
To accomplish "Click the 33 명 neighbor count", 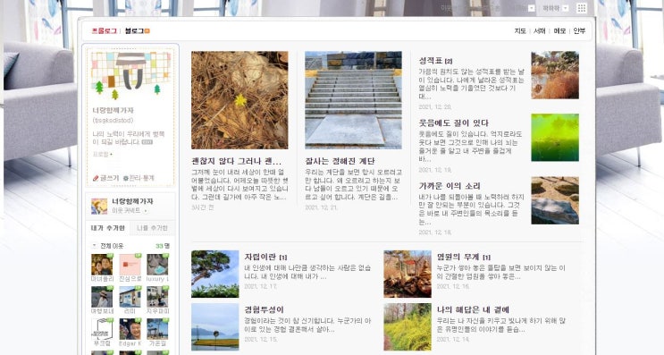I will point(163,246).
